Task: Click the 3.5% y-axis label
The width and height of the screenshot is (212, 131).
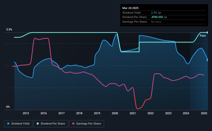Action: coord(9,29)
